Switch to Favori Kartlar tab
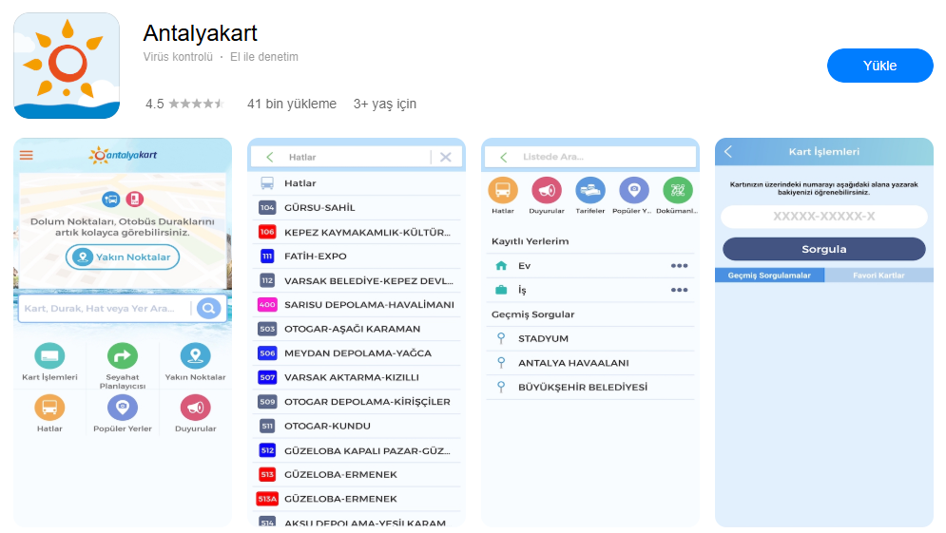This screenshot has width=946, height=533. (x=878, y=276)
